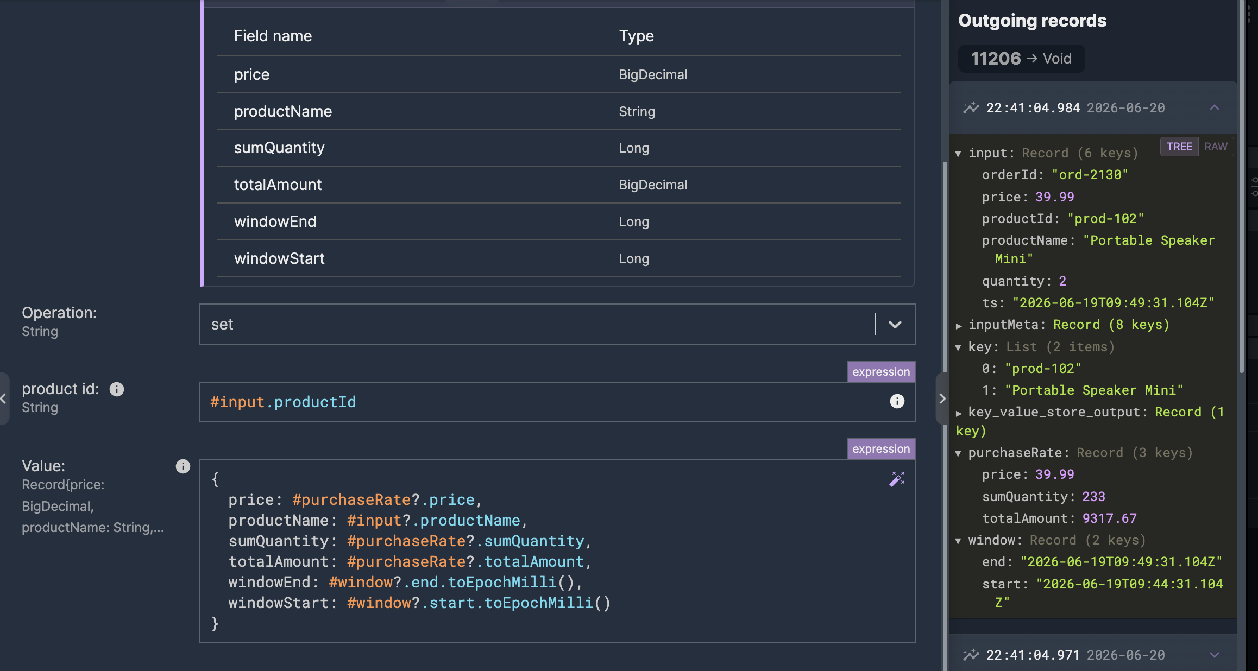Screen dimensions: 1258x671
Task: Click the 'productName' field name row
Action: tap(558, 111)
